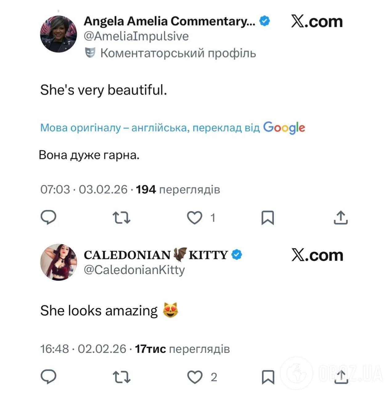
Task: Click Caledonian Kitty's verified badge
Action: (237, 255)
